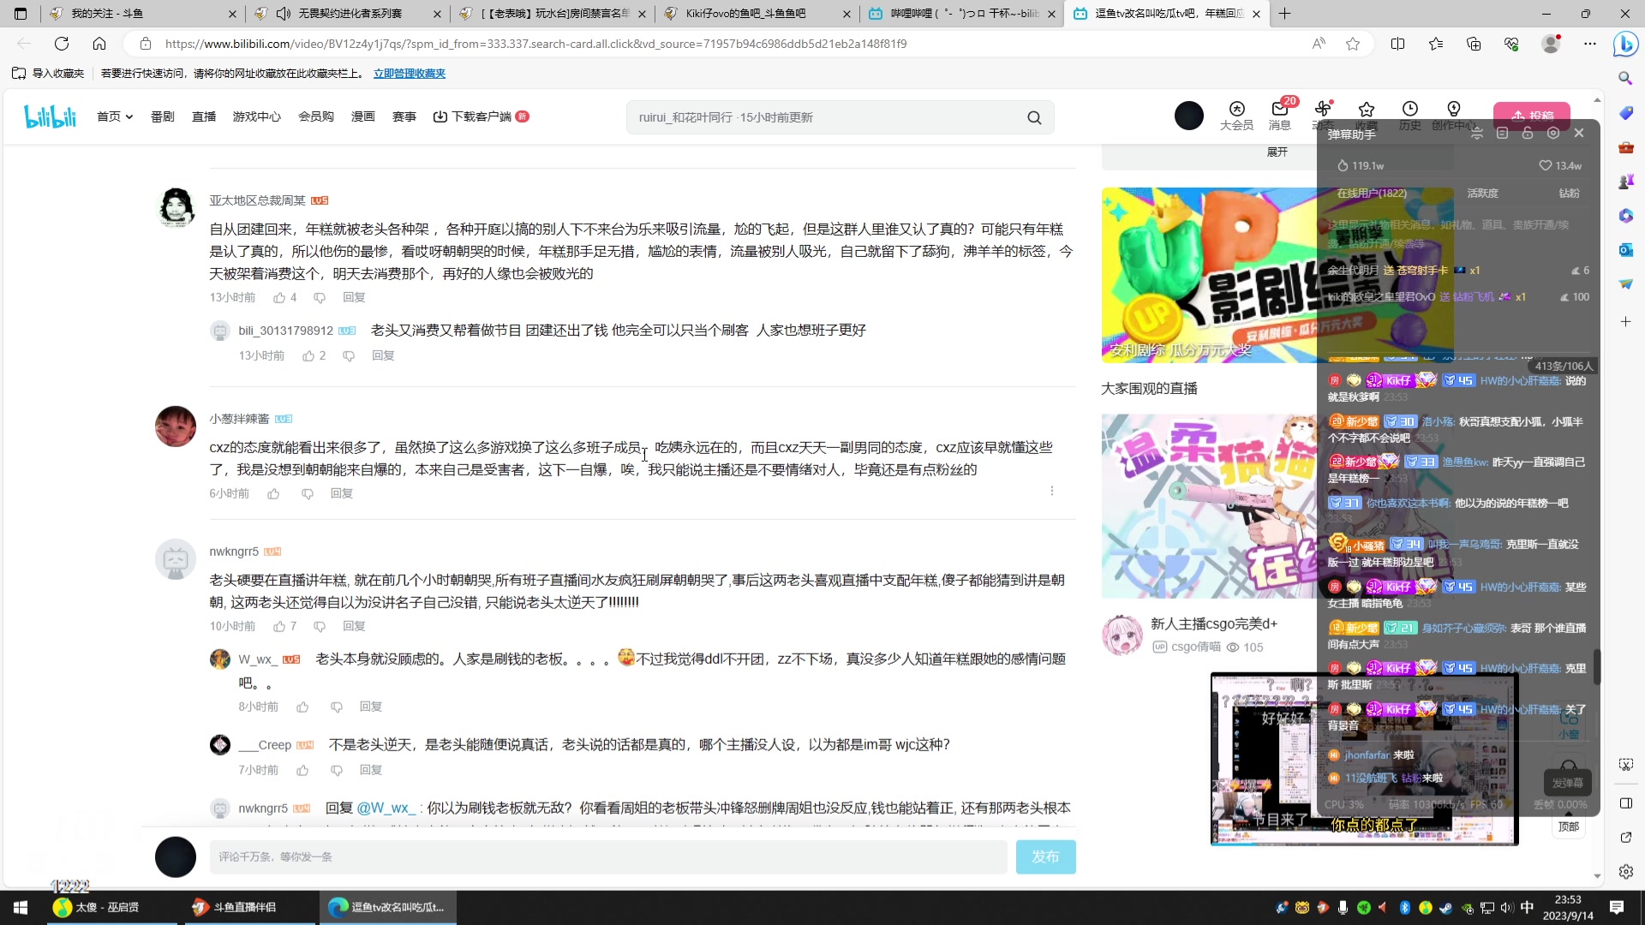Open more options on 小葱拌辣酱 comment

point(1051,491)
